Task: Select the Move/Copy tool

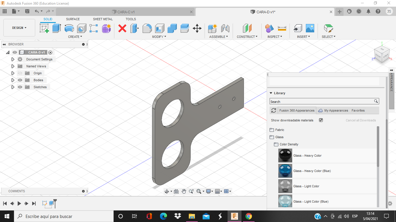Action: tap(197, 28)
